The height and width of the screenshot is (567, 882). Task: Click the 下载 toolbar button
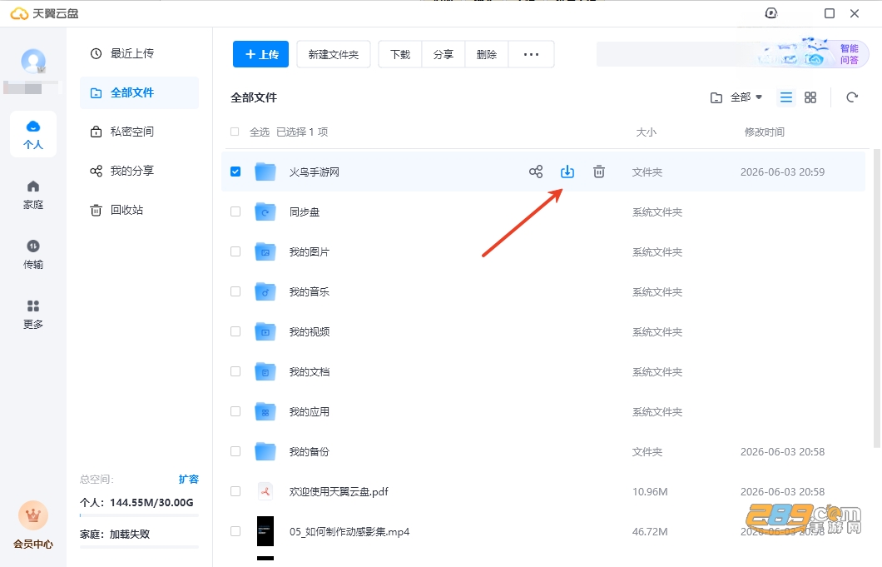click(x=400, y=54)
